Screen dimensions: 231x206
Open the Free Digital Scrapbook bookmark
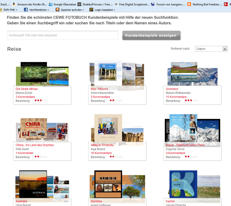pos(132,4)
